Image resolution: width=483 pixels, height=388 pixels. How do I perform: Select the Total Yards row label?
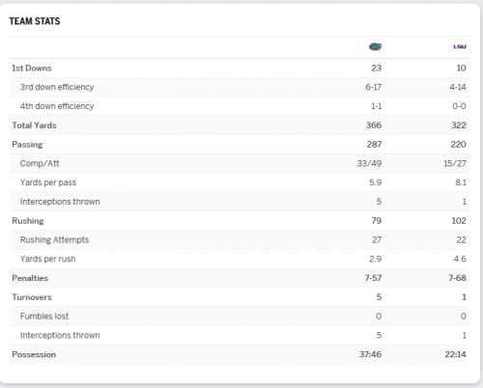[34, 125]
